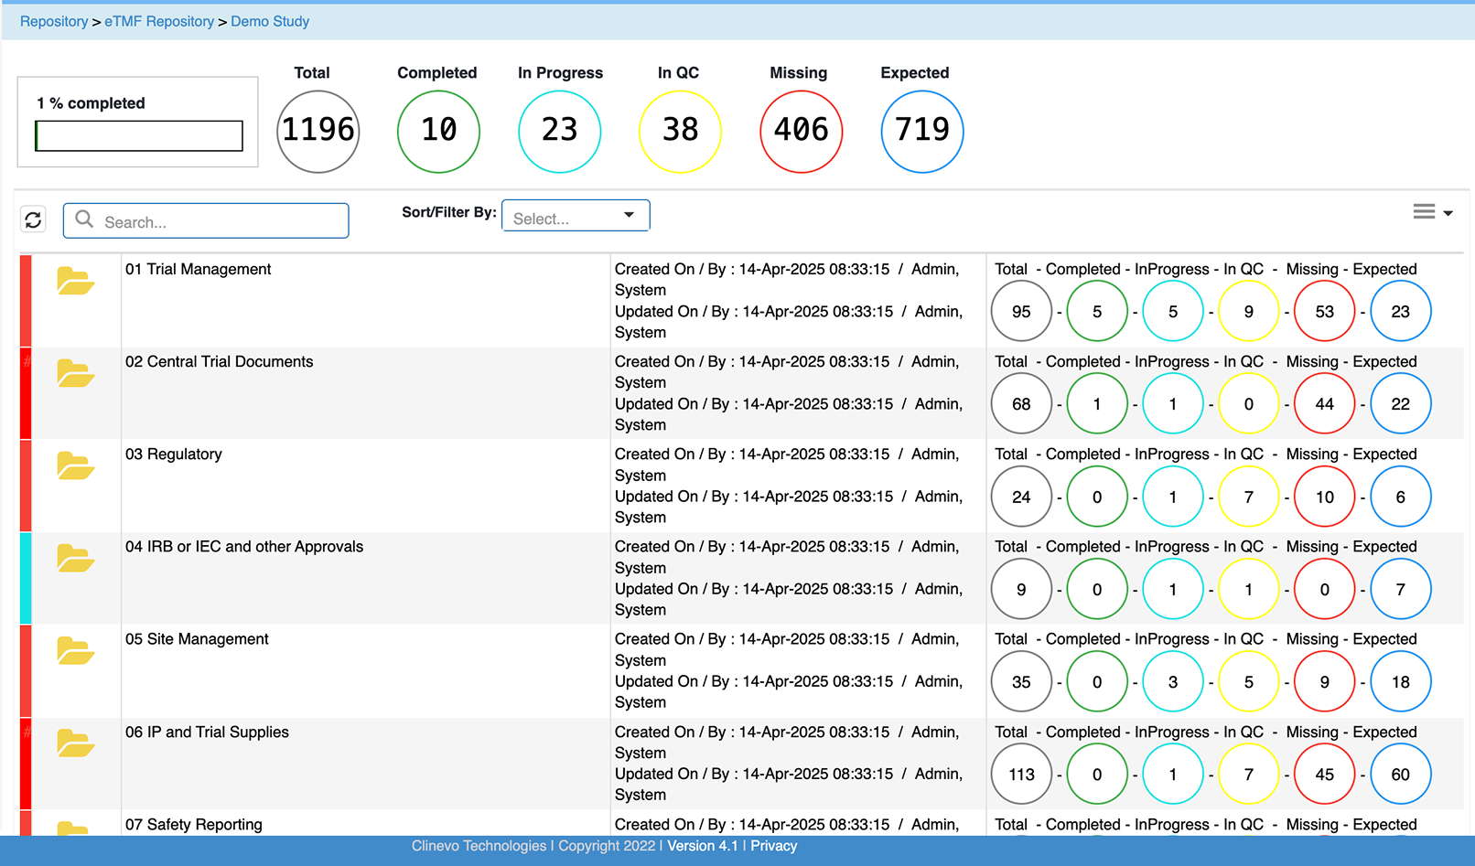
Task: Select the 05 Site Management row name
Action: tap(197, 638)
